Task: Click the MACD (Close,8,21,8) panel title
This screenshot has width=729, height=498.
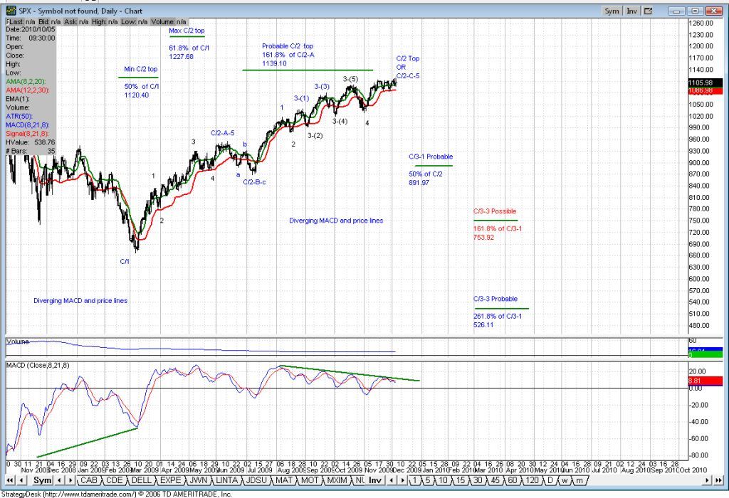Action: (38, 365)
